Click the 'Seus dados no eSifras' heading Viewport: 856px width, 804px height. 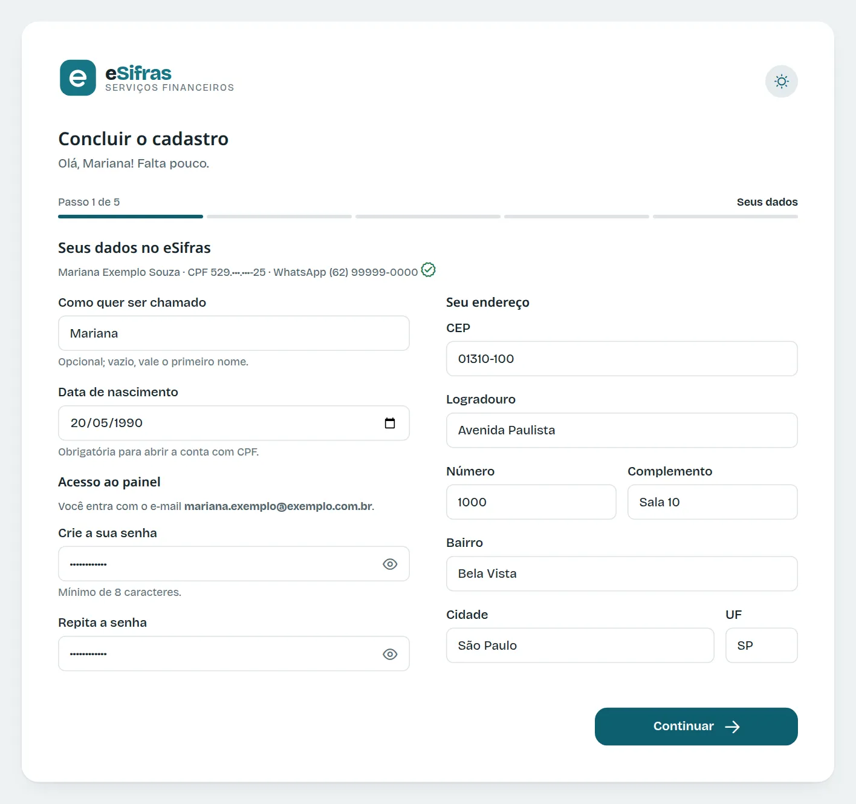tap(134, 248)
